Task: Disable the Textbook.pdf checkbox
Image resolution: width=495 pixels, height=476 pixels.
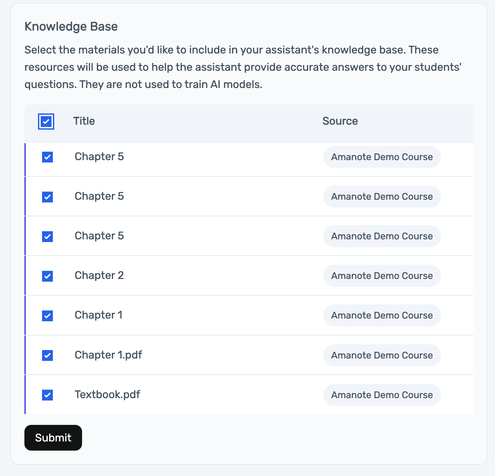Action: coord(47,395)
